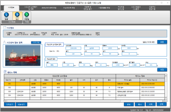Click the table's vertical scrollbar down arrow

coord(166,97)
